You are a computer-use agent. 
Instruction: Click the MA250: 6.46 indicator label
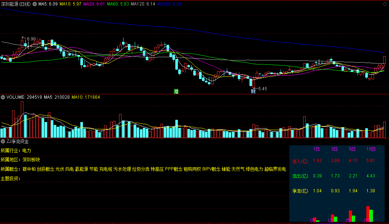[169, 4]
